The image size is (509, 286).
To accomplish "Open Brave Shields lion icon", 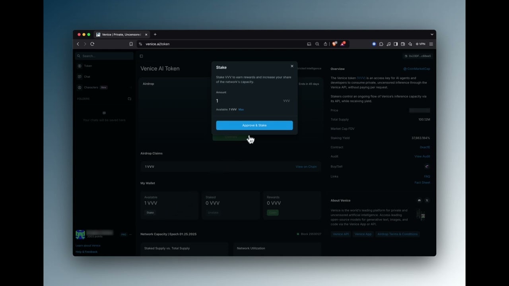I will tap(334, 44).
